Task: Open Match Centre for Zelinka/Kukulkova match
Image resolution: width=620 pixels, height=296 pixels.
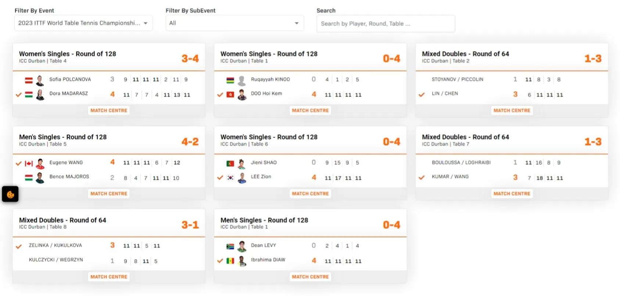Action: point(109,277)
